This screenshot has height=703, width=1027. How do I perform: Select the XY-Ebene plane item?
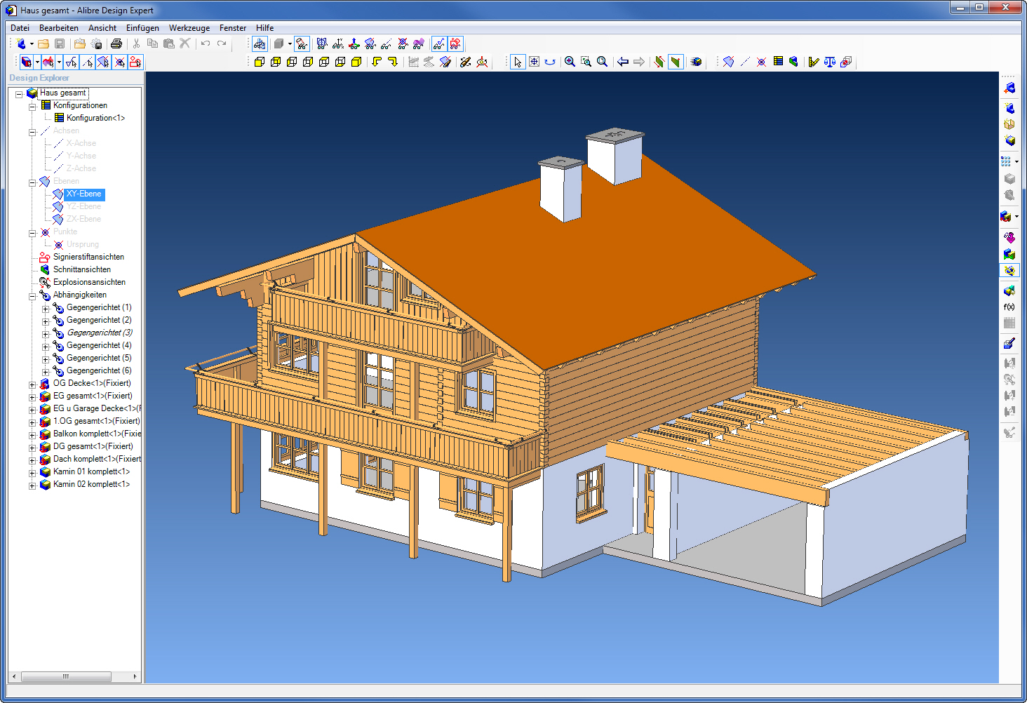click(x=84, y=194)
